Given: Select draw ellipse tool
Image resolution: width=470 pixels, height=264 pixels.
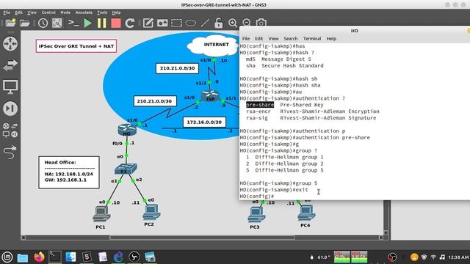Looking at the screenshot, I should (x=191, y=23).
